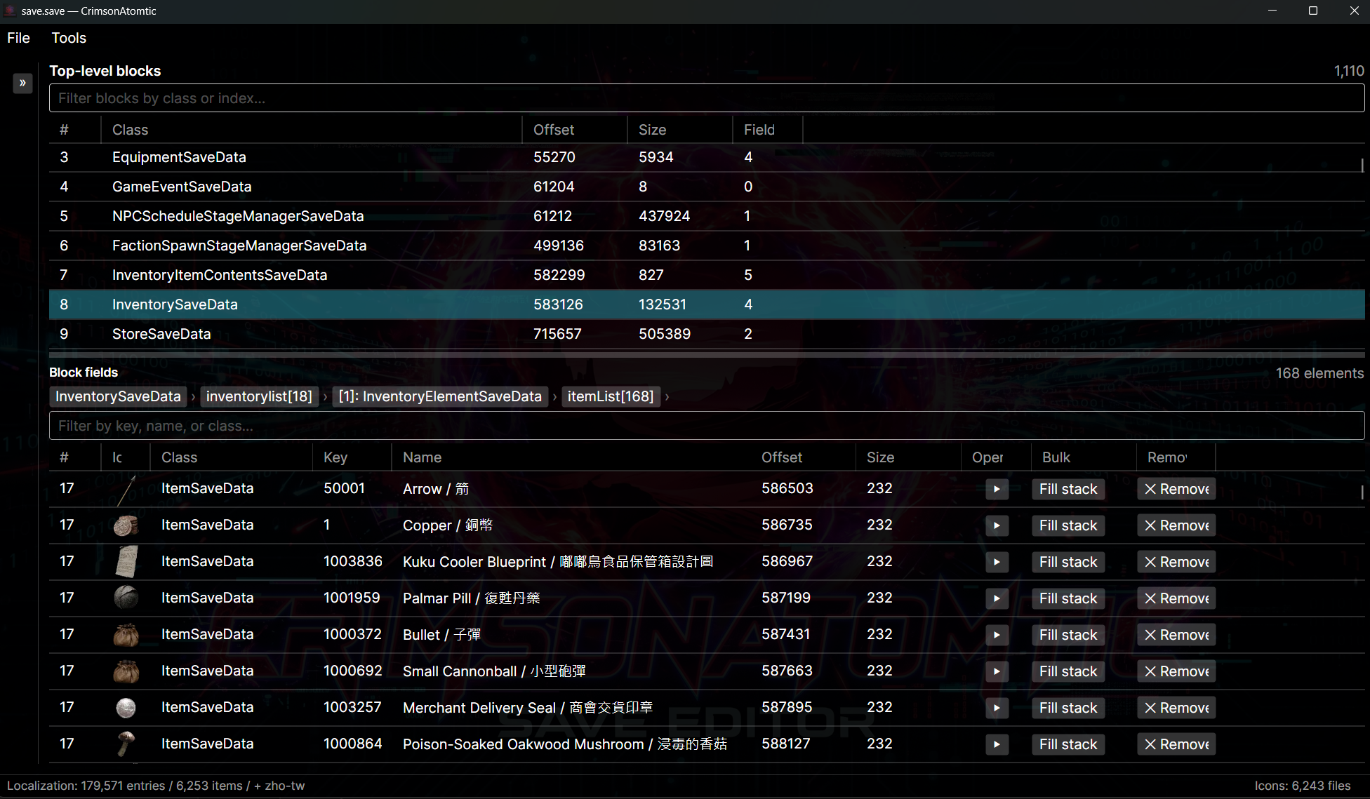Click the Arrow item icon
This screenshot has height=799, width=1370.
[126, 489]
